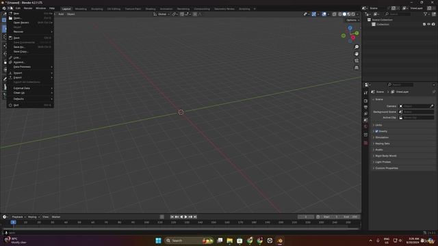Switch to the Modeling workspace tab
The width and height of the screenshot is (438, 246).
(x=81, y=9)
